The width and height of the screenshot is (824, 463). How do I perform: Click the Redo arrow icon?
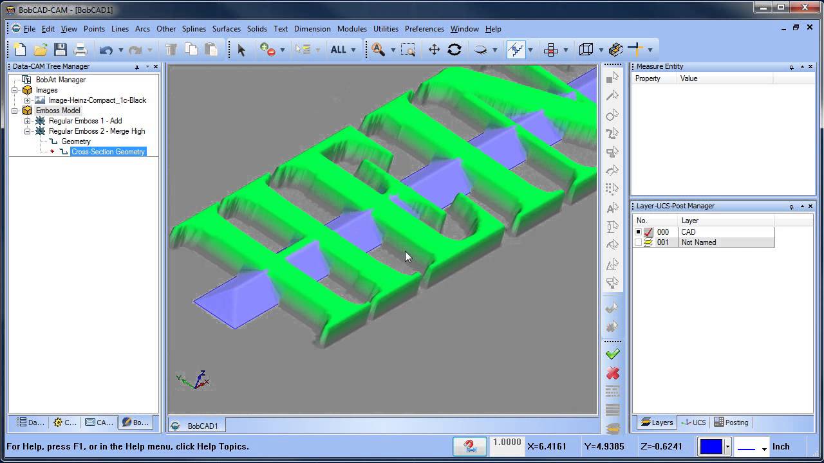pos(135,50)
